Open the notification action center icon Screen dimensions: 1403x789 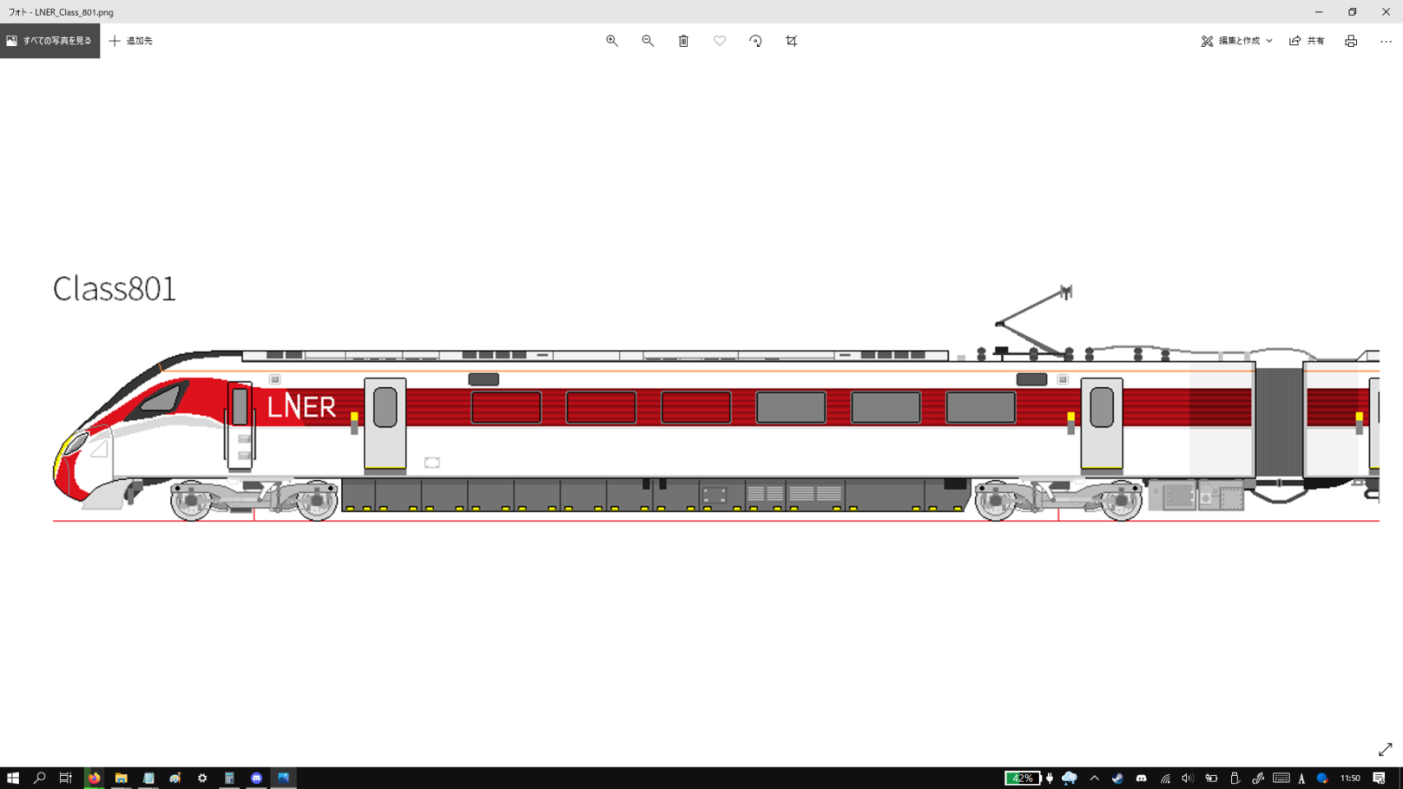click(x=1379, y=777)
